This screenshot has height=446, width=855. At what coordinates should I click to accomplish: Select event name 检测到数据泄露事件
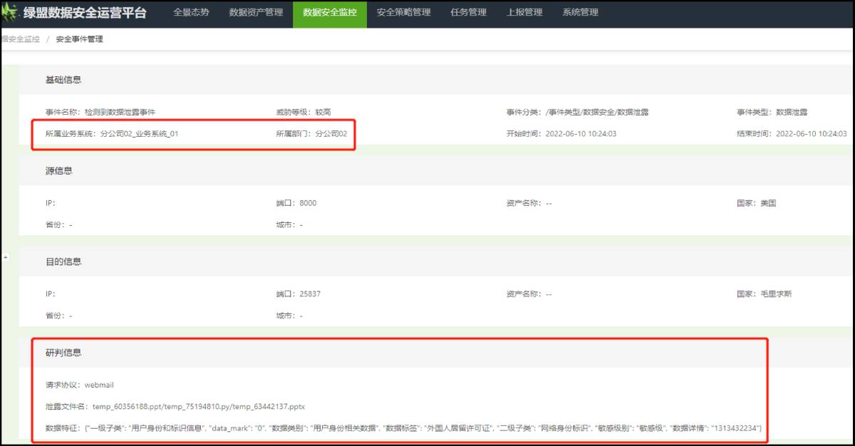click(x=120, y=113)
